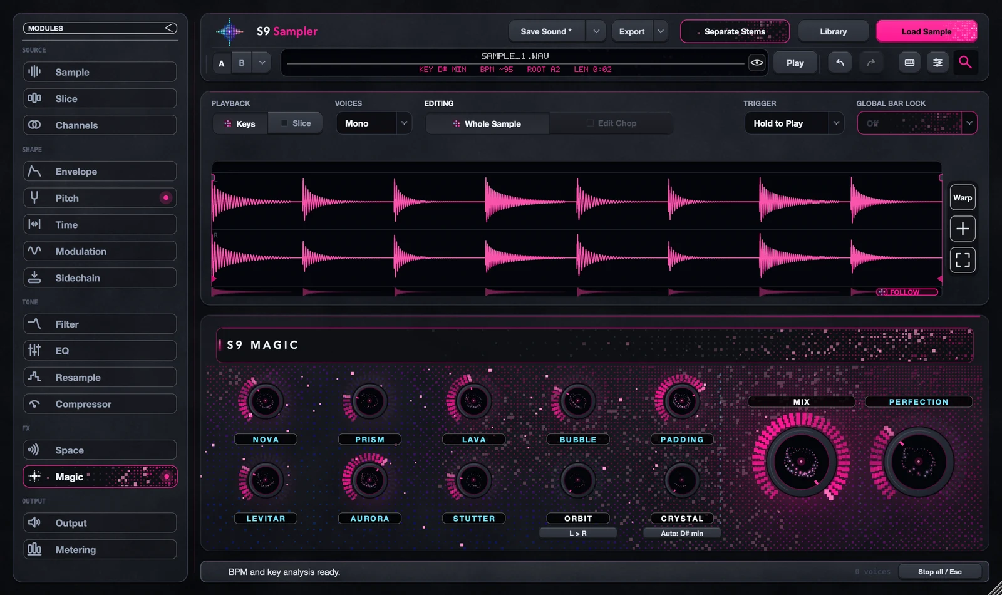Open the Sidechain module
Image resolution: width=1002 pixels, height=595 pixels.
tap(100, 277)
